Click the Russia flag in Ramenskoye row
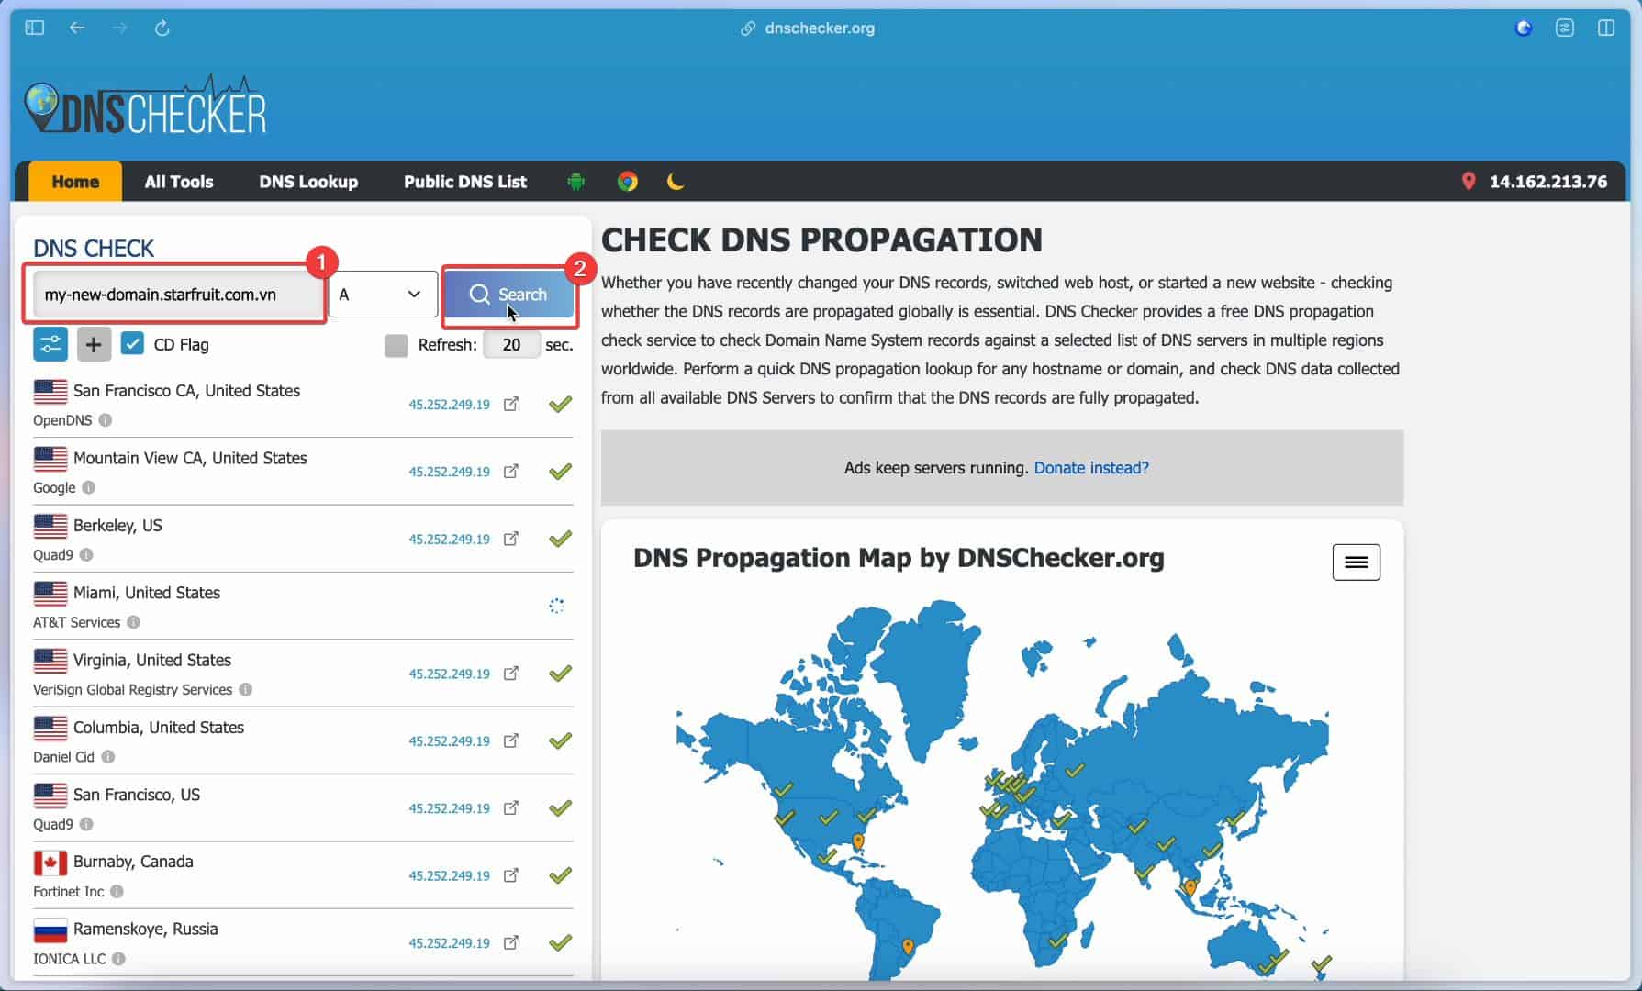 [x=50, y=930]
